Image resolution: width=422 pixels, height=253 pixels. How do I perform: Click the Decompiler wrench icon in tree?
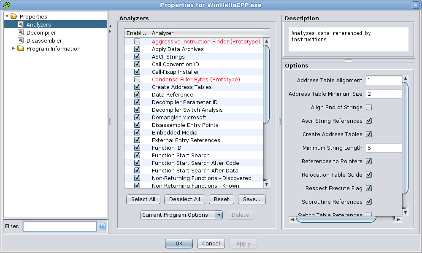point(21,33)
